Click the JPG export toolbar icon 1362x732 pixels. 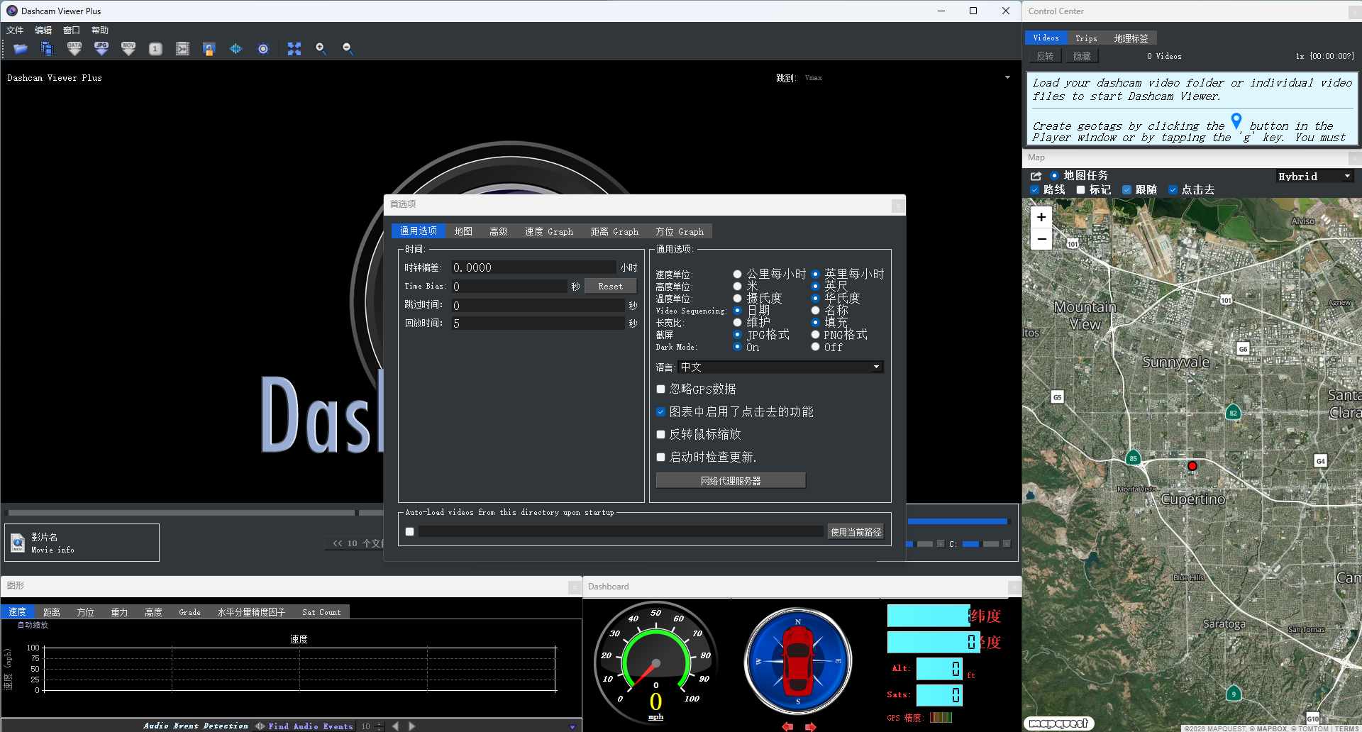101,49
